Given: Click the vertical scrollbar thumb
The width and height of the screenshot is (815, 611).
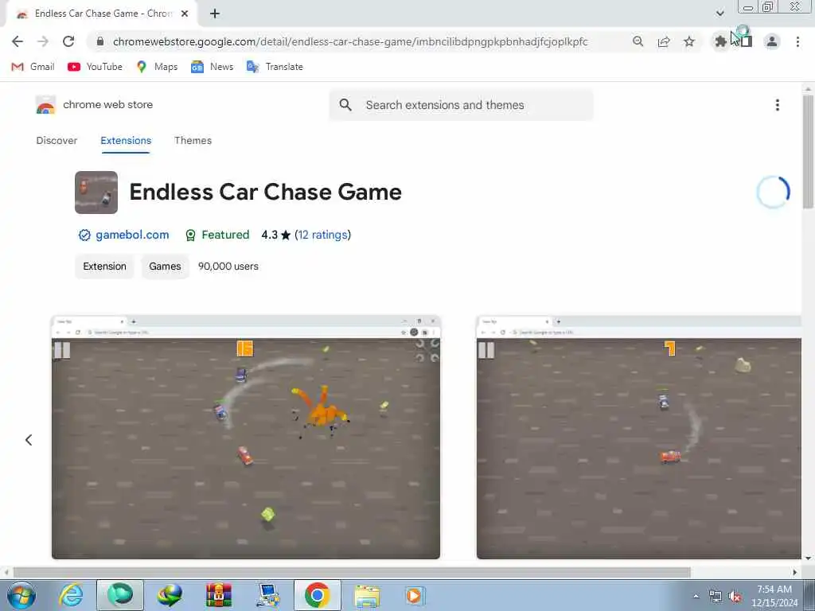Looking at the screenshot, I should click(808, 152).
